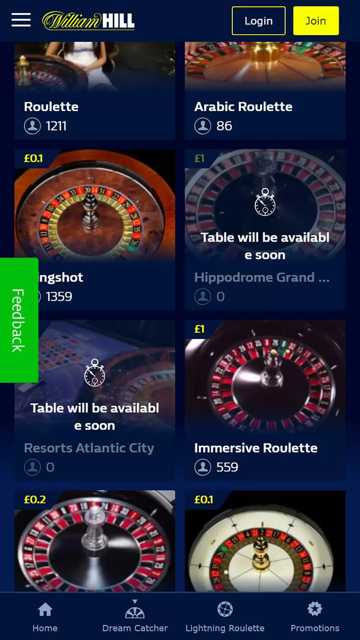
Task: Open Dream Catcher wheel icon
Action: click(x=135, y=609)
